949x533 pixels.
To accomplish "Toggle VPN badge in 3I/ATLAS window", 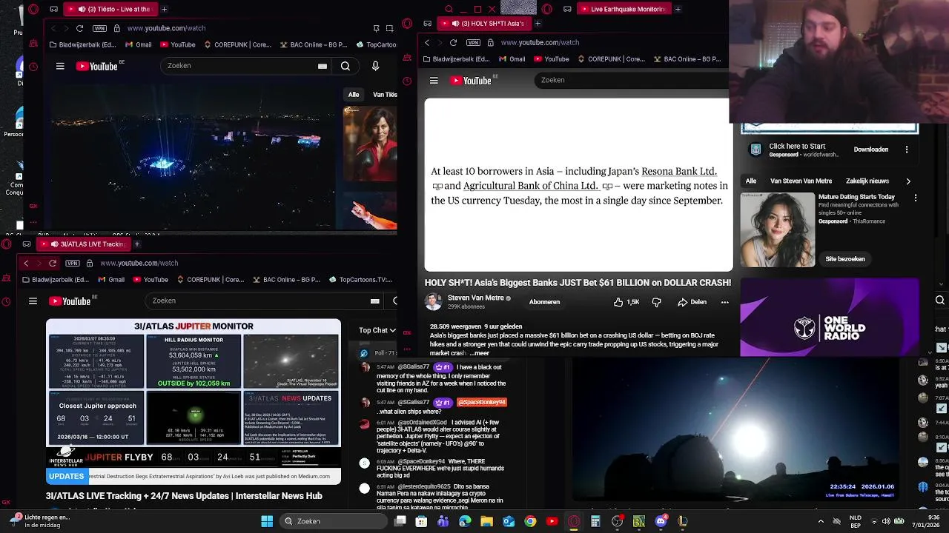I will (x=72, y=263).
